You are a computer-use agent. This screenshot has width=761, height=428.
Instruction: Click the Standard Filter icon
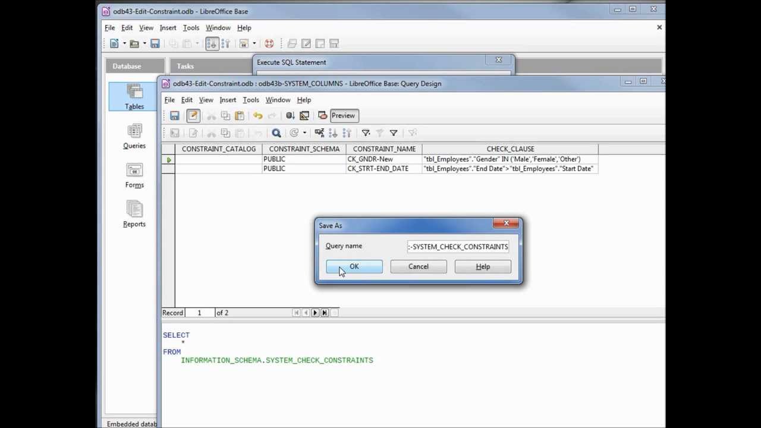[x=394, y=133]
